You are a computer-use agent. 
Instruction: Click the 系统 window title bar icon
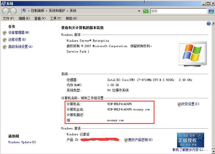(x=3, y=4)
